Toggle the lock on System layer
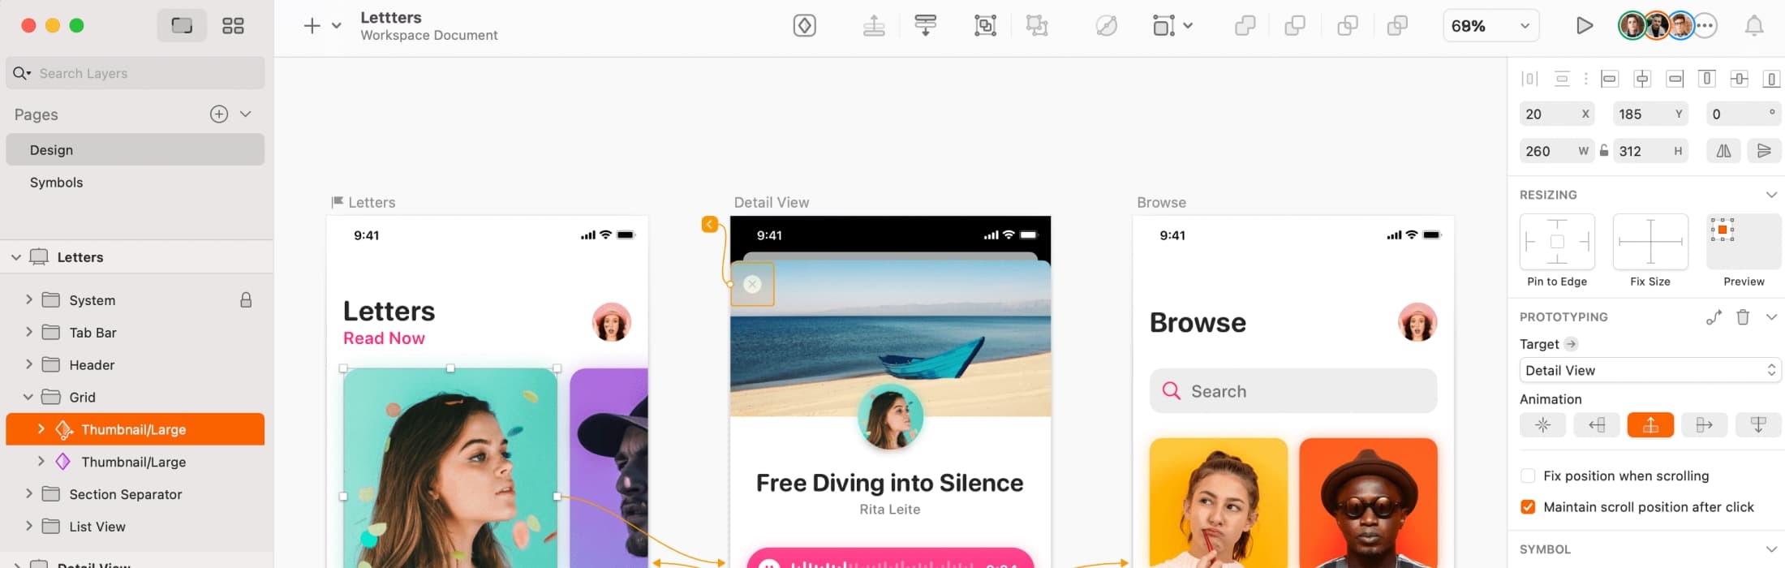Viewport: 1785px width, 568px height. click(246, 300)
